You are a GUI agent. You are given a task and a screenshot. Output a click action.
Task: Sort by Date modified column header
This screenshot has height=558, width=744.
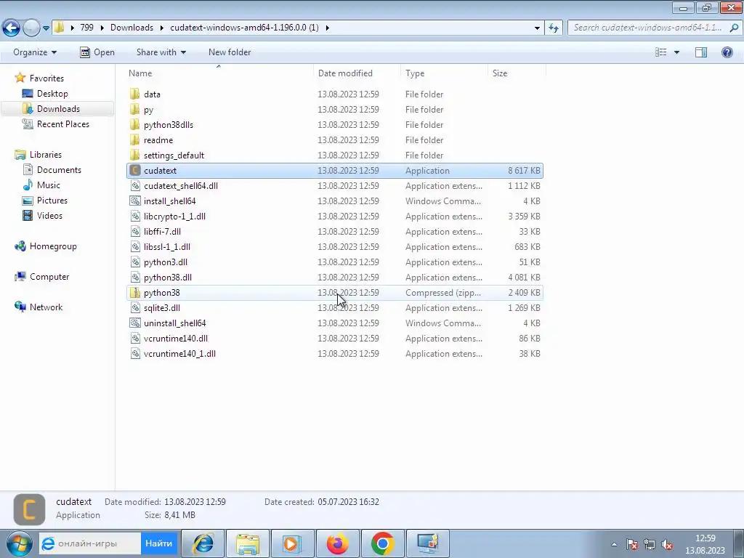[345, 73]
